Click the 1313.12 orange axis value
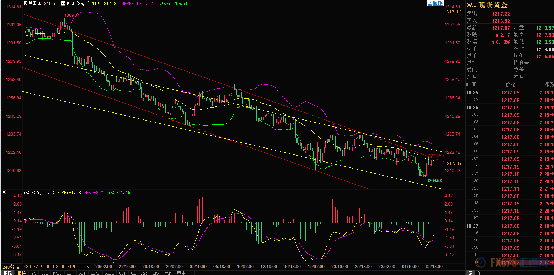554x275 pixels. point(453,12)
